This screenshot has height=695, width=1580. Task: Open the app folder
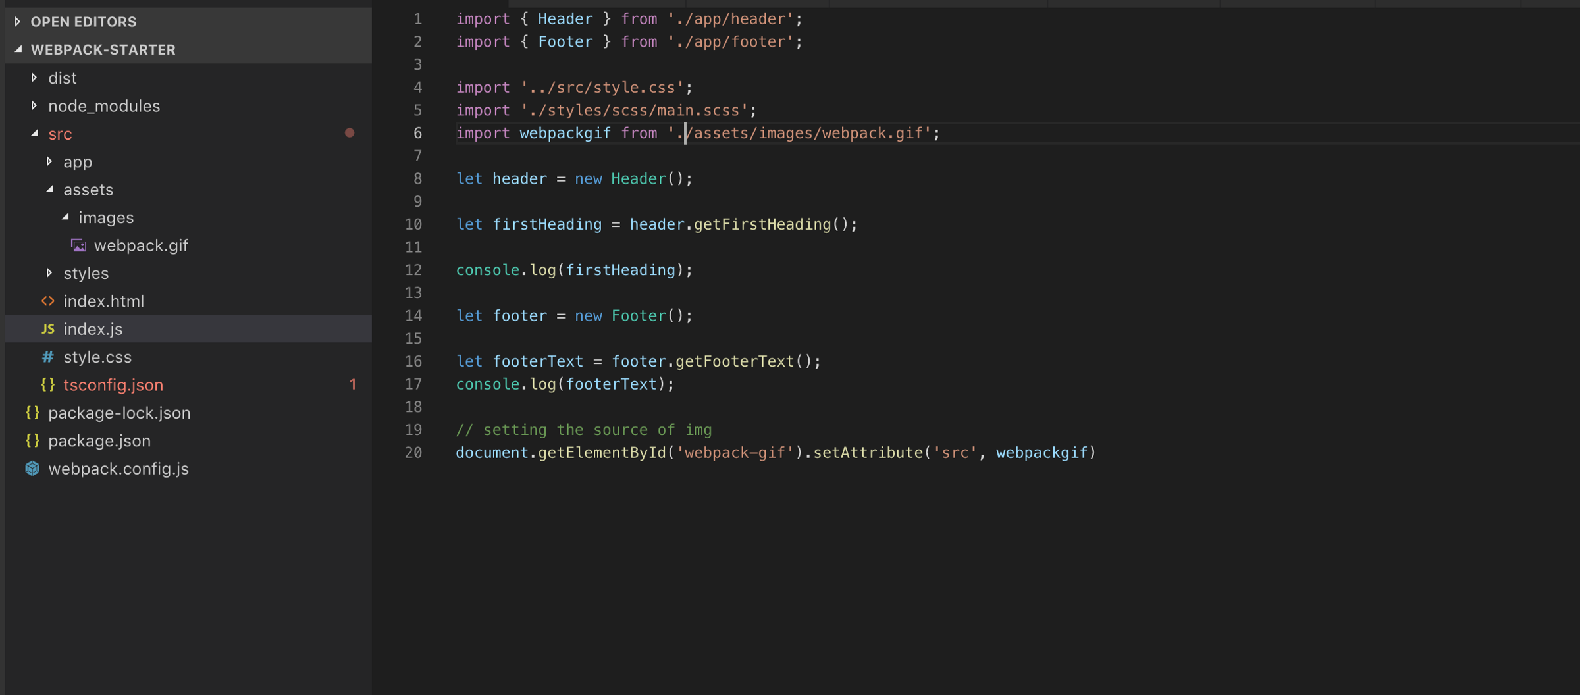[78, 162]
